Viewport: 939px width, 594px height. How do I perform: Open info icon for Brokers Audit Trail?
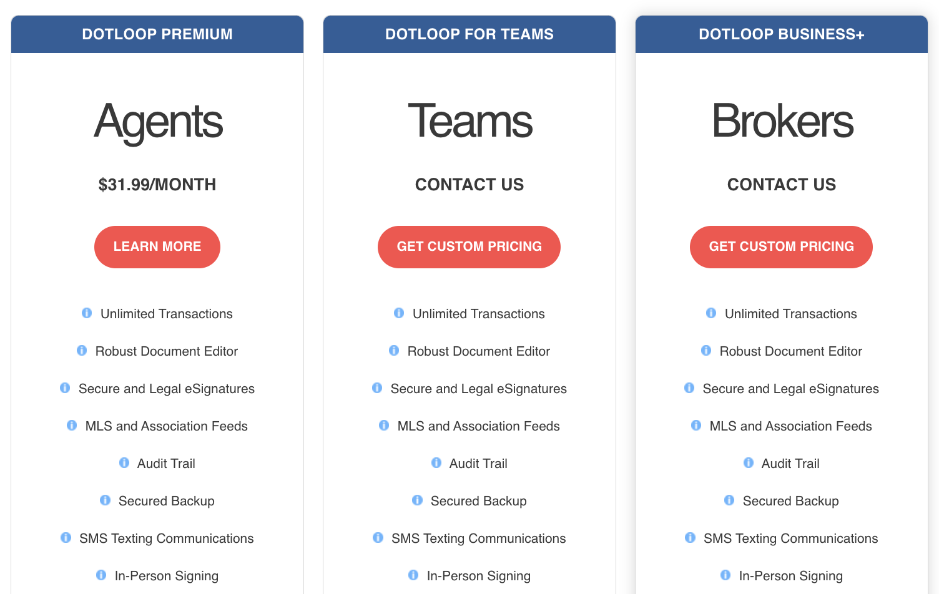point(749,462)
